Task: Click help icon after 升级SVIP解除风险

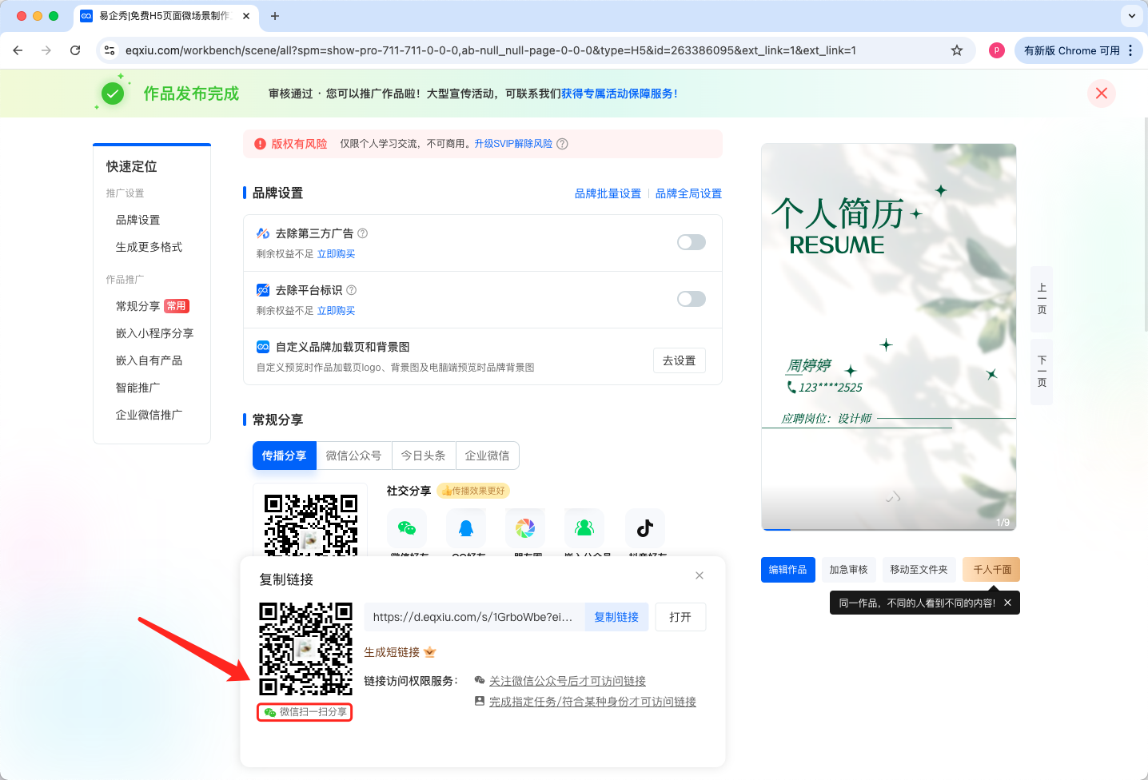Action: 562,144
